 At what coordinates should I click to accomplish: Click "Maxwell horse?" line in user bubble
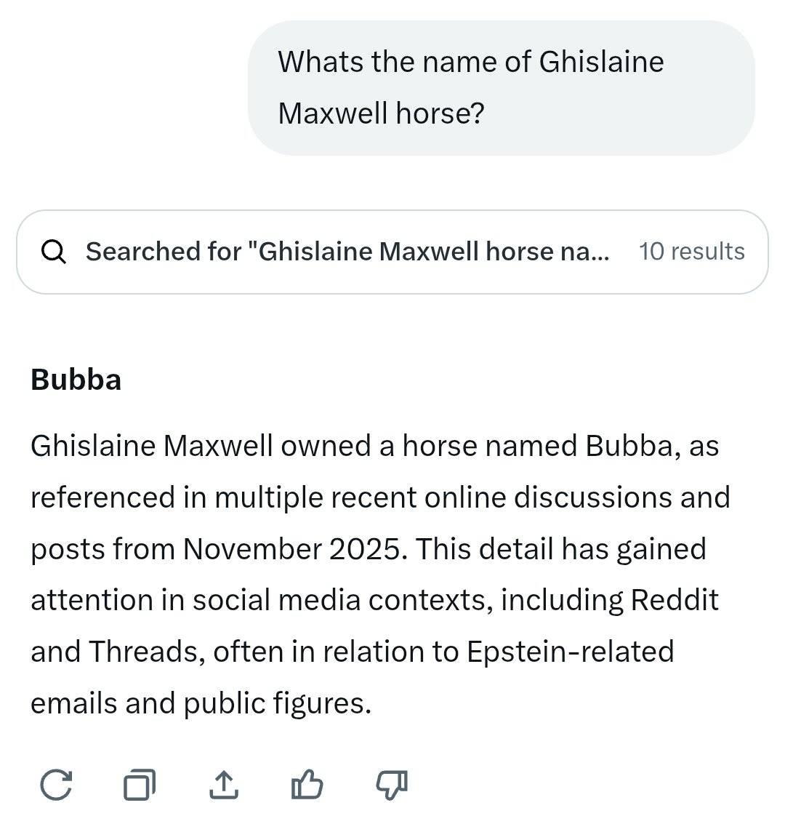pos(381,113)
